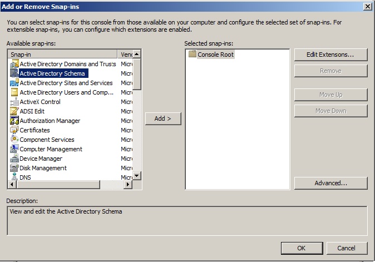
Task: Click the Snap-in column header
Action: pyautogui.click(x=63, y=55)
